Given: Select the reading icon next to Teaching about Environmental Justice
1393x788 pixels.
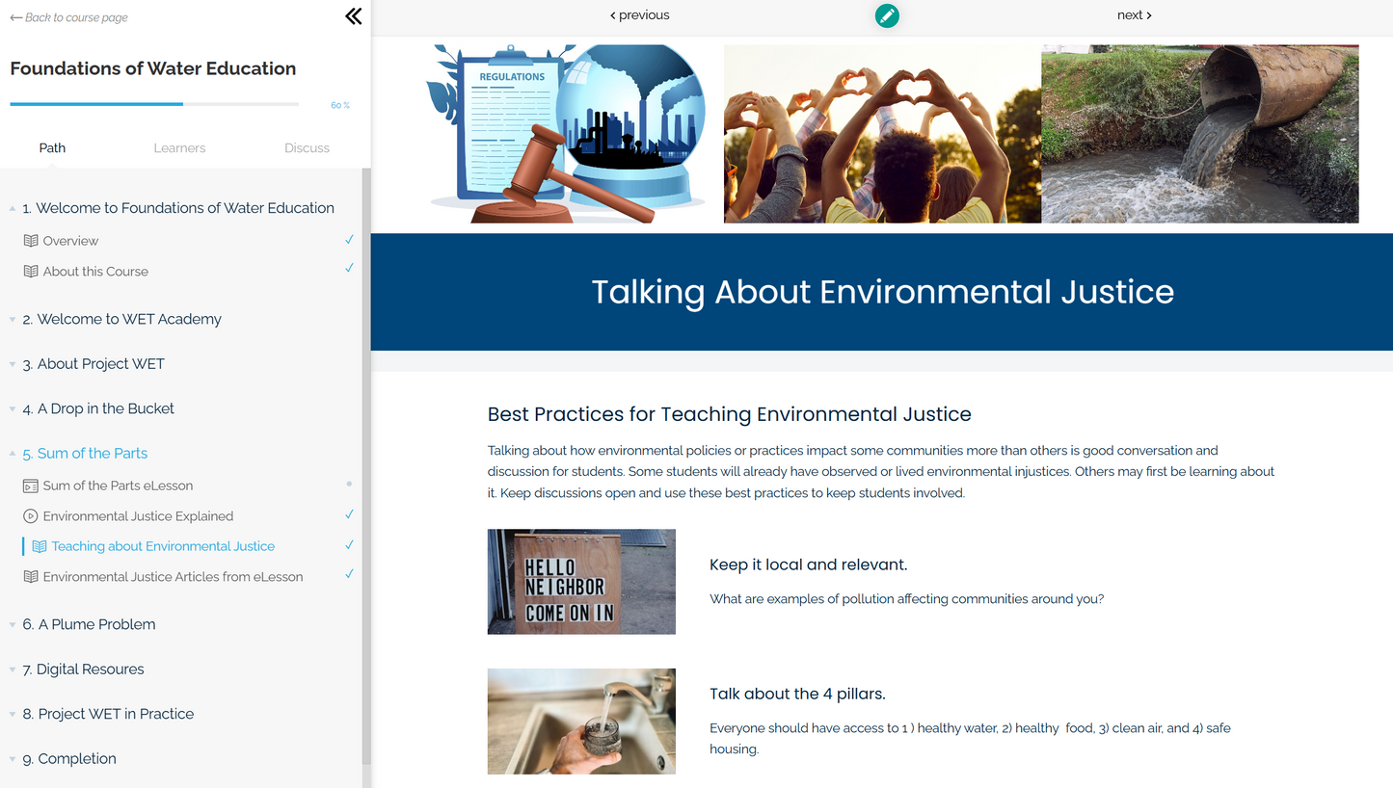Looking at the screenshot, I should point(38,546).
